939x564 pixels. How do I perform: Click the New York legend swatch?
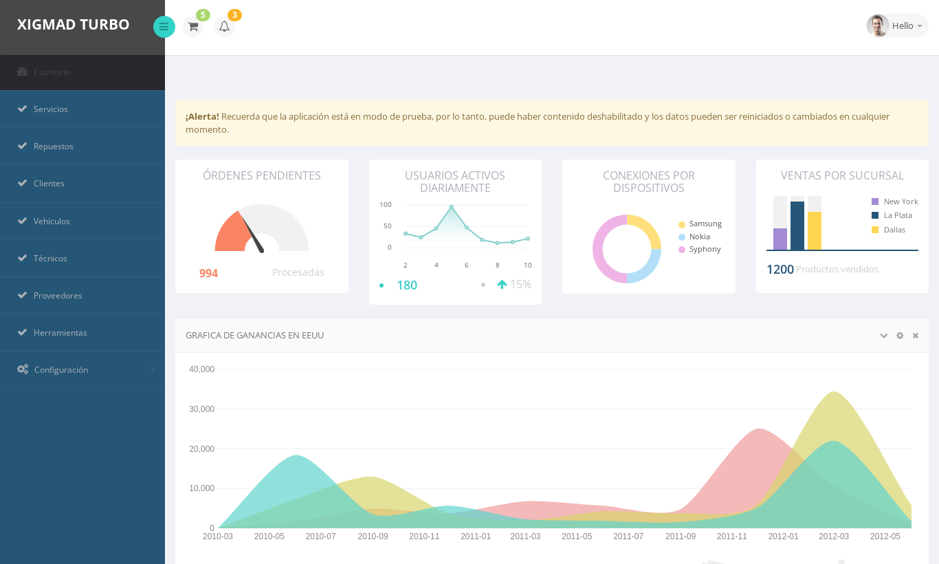tap(875, 202)
